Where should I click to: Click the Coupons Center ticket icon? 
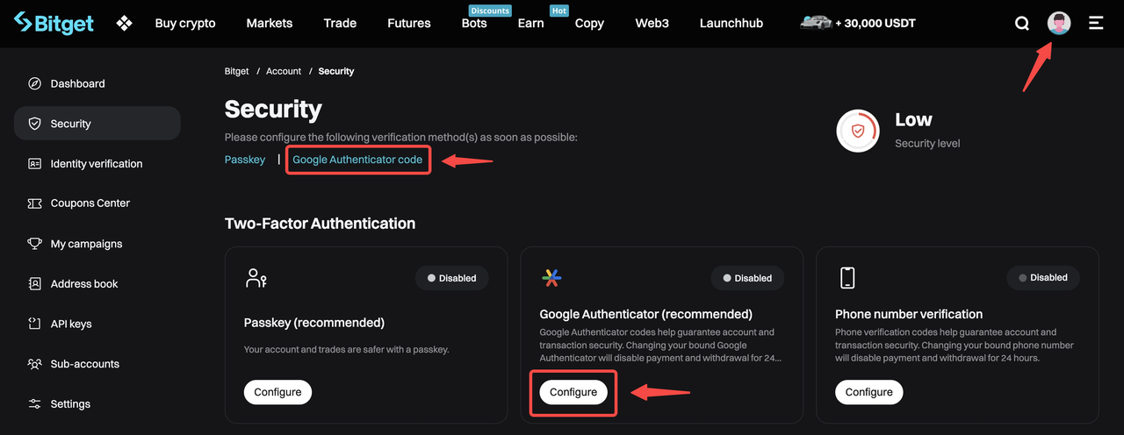(x=35, y=203)
